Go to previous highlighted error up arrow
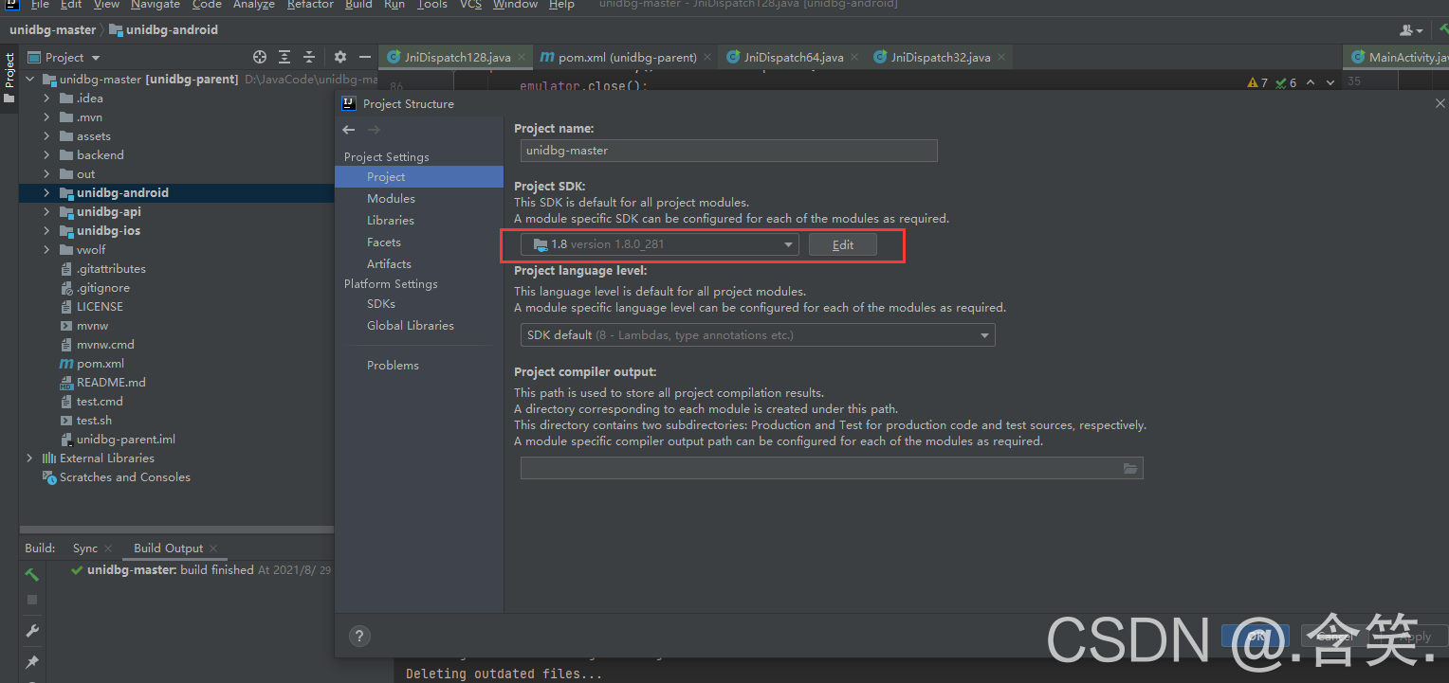 point(1311,82)
